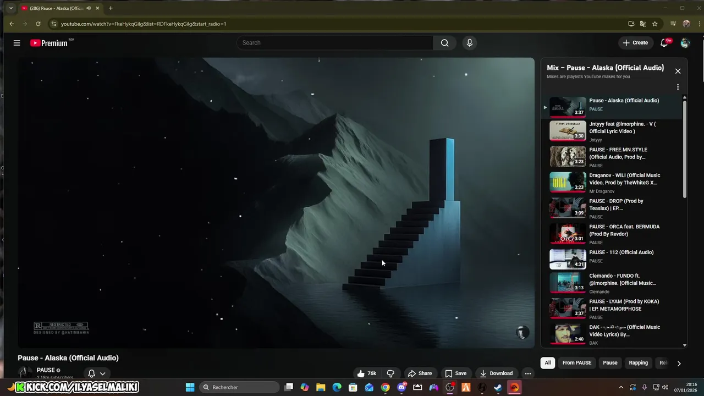
Task: Click the channel watermark in video corner
Action: [522, 332]
